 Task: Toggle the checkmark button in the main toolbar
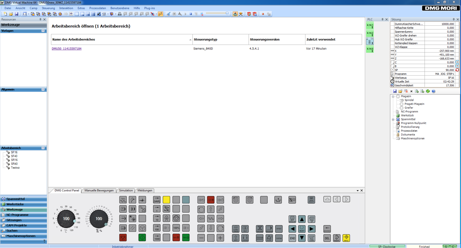click(x=99, y=14)
